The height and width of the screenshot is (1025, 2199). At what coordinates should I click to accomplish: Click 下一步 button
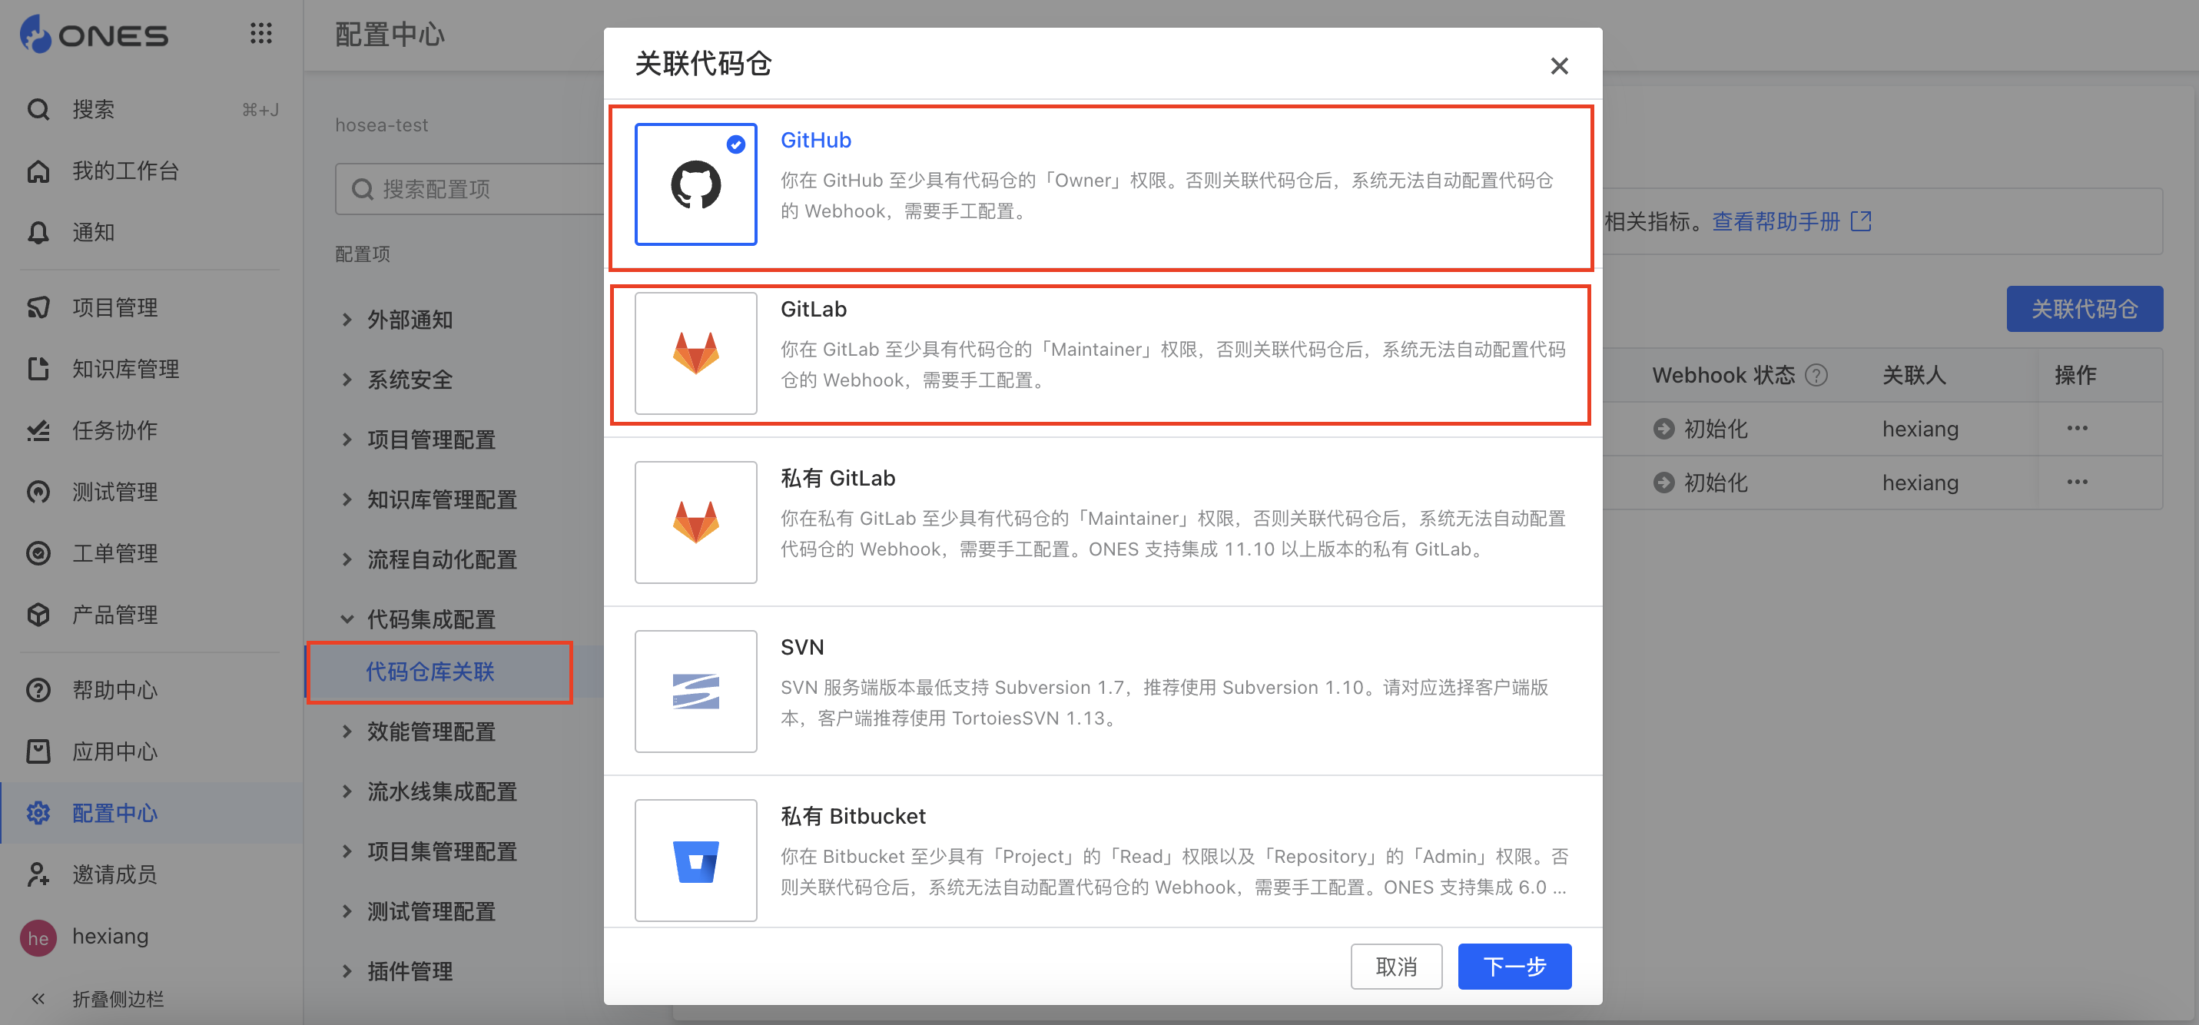pyautogui.click(x=1514, y=966)
